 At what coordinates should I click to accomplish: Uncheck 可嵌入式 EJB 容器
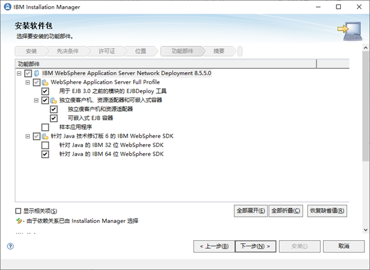click(x=53, y=119)
